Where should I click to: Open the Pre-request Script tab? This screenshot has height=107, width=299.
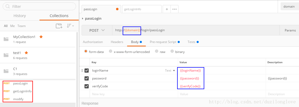[x=163, y=42]
